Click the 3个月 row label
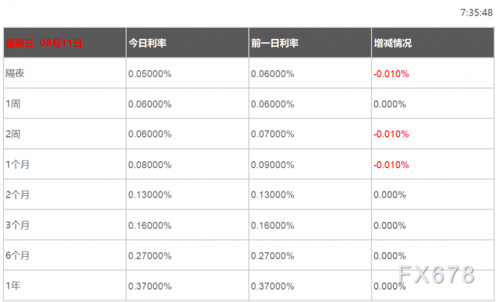The height and width of the screenshot is (302, 498). coord(17,225)
